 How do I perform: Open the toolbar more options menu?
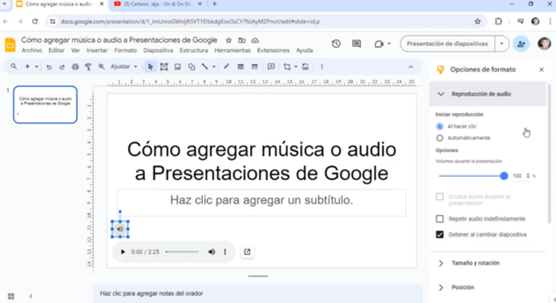[x=322, y=67]
